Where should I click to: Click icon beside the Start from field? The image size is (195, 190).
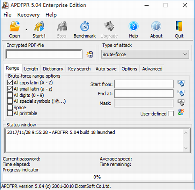click(181, 84)
